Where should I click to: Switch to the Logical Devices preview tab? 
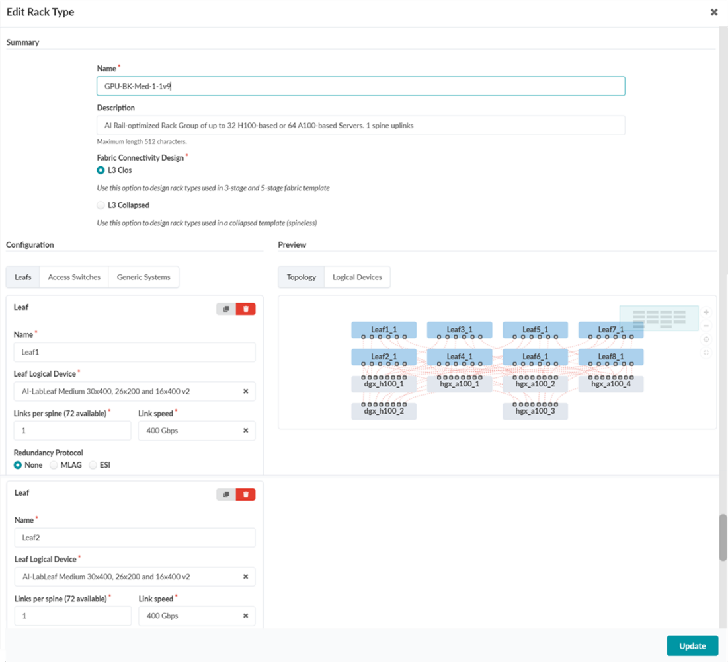[357, 277]
